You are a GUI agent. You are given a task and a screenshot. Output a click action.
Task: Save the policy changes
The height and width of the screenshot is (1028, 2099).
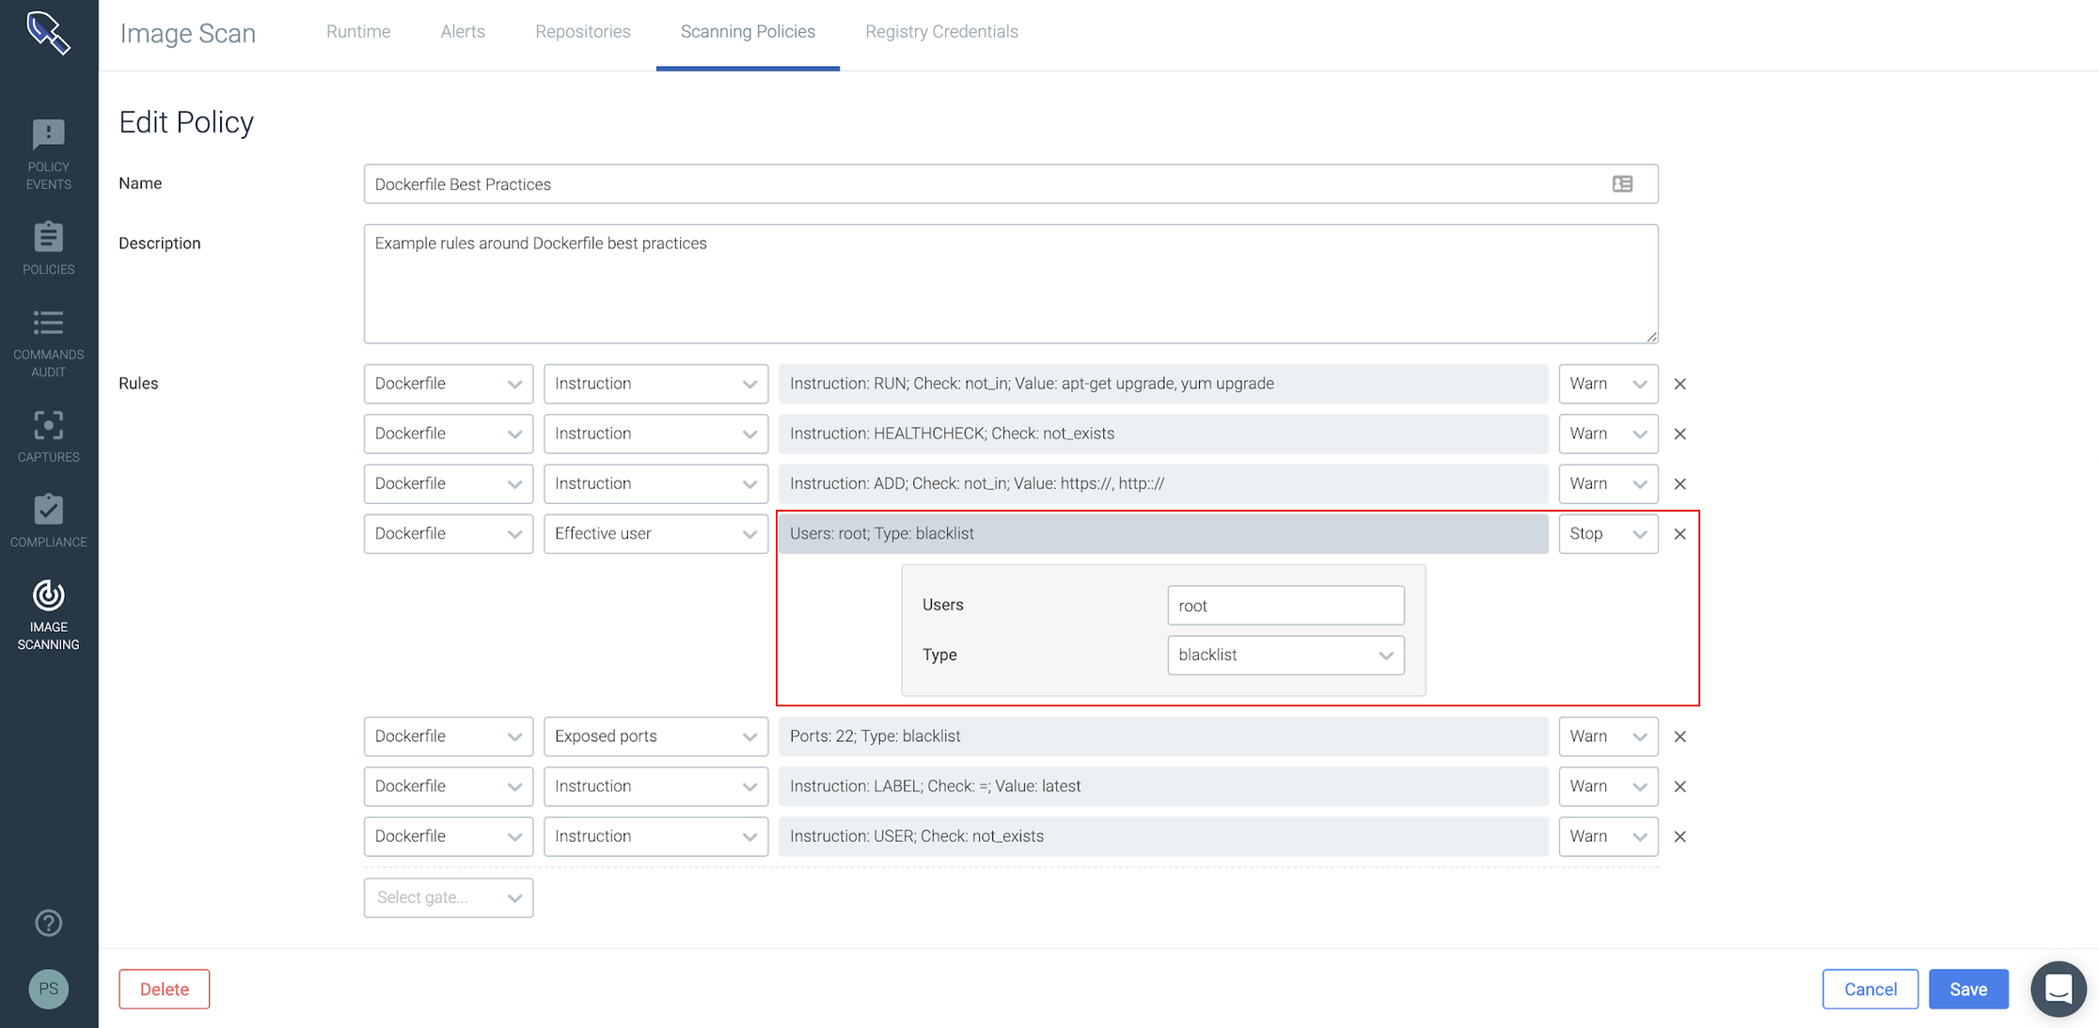click(1968, 988)
